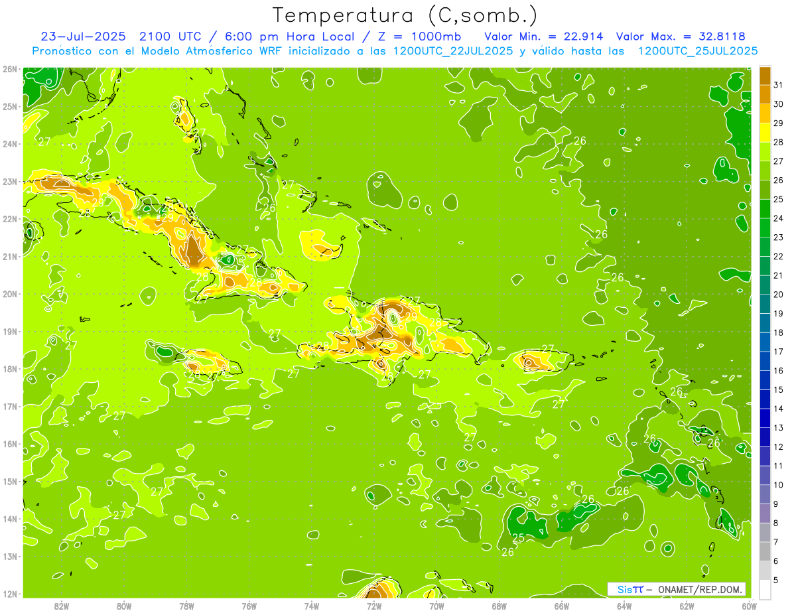
Task: Click the "15N" latitude axis label
Action: tap(9, 482)
